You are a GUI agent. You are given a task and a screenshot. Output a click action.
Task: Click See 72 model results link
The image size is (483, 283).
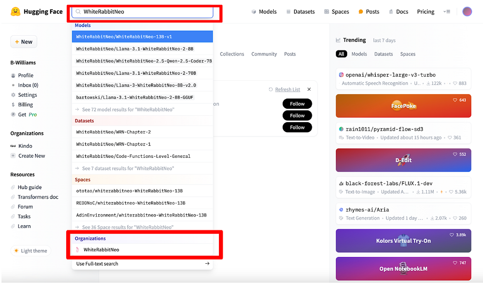pos(142,109)
